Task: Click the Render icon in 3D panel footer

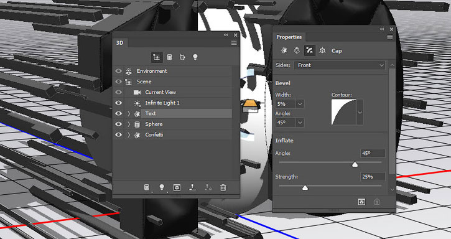Action: [x=177, y=188]
